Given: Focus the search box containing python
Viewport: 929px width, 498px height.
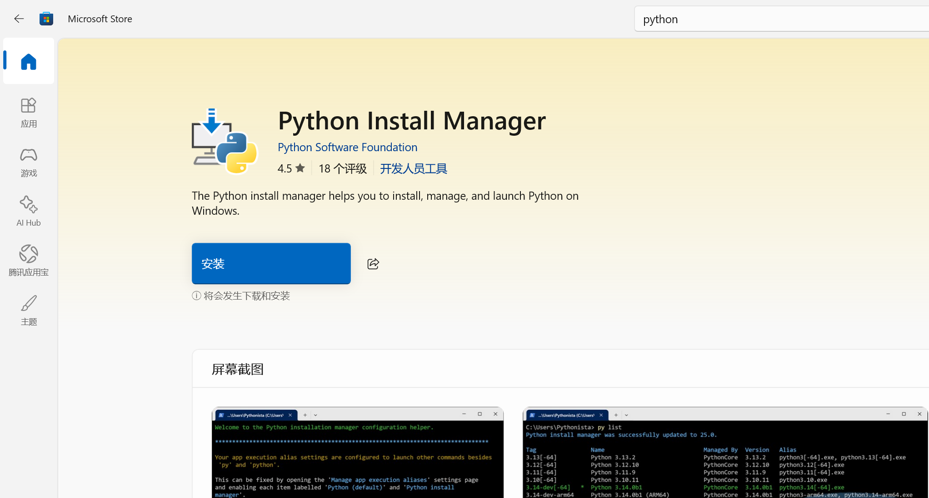Looking at the screenshot, I should [x=781, y=19].
